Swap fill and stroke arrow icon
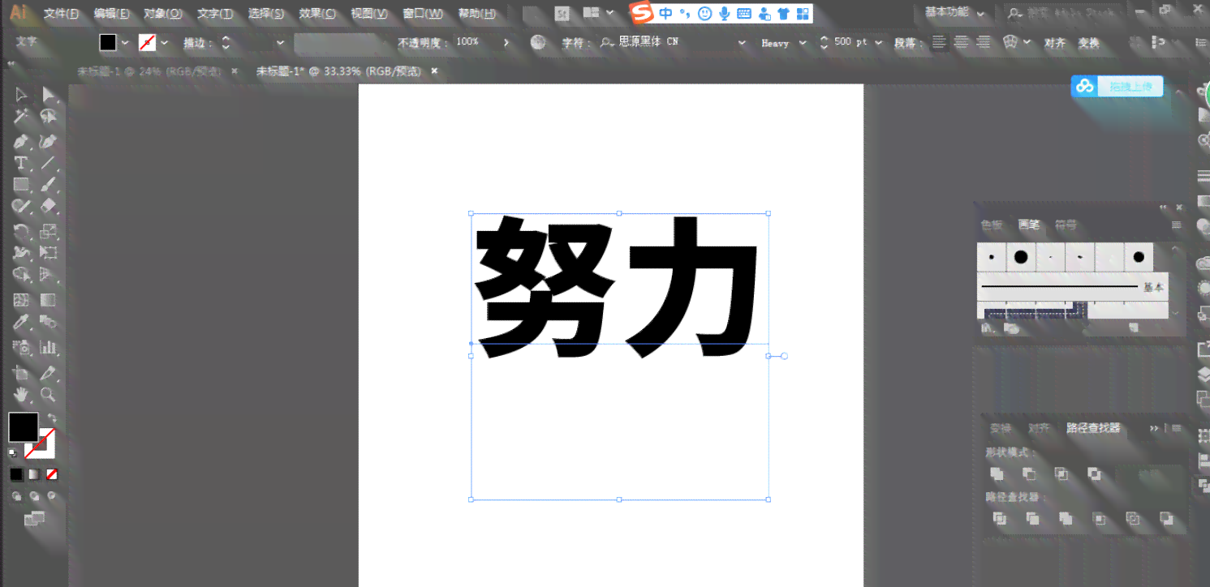The image size is (1210, 587). 51,419
